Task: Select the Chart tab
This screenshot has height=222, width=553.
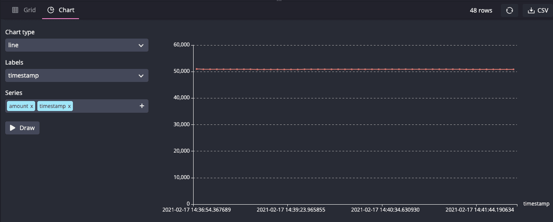Action: pos(61,10)
